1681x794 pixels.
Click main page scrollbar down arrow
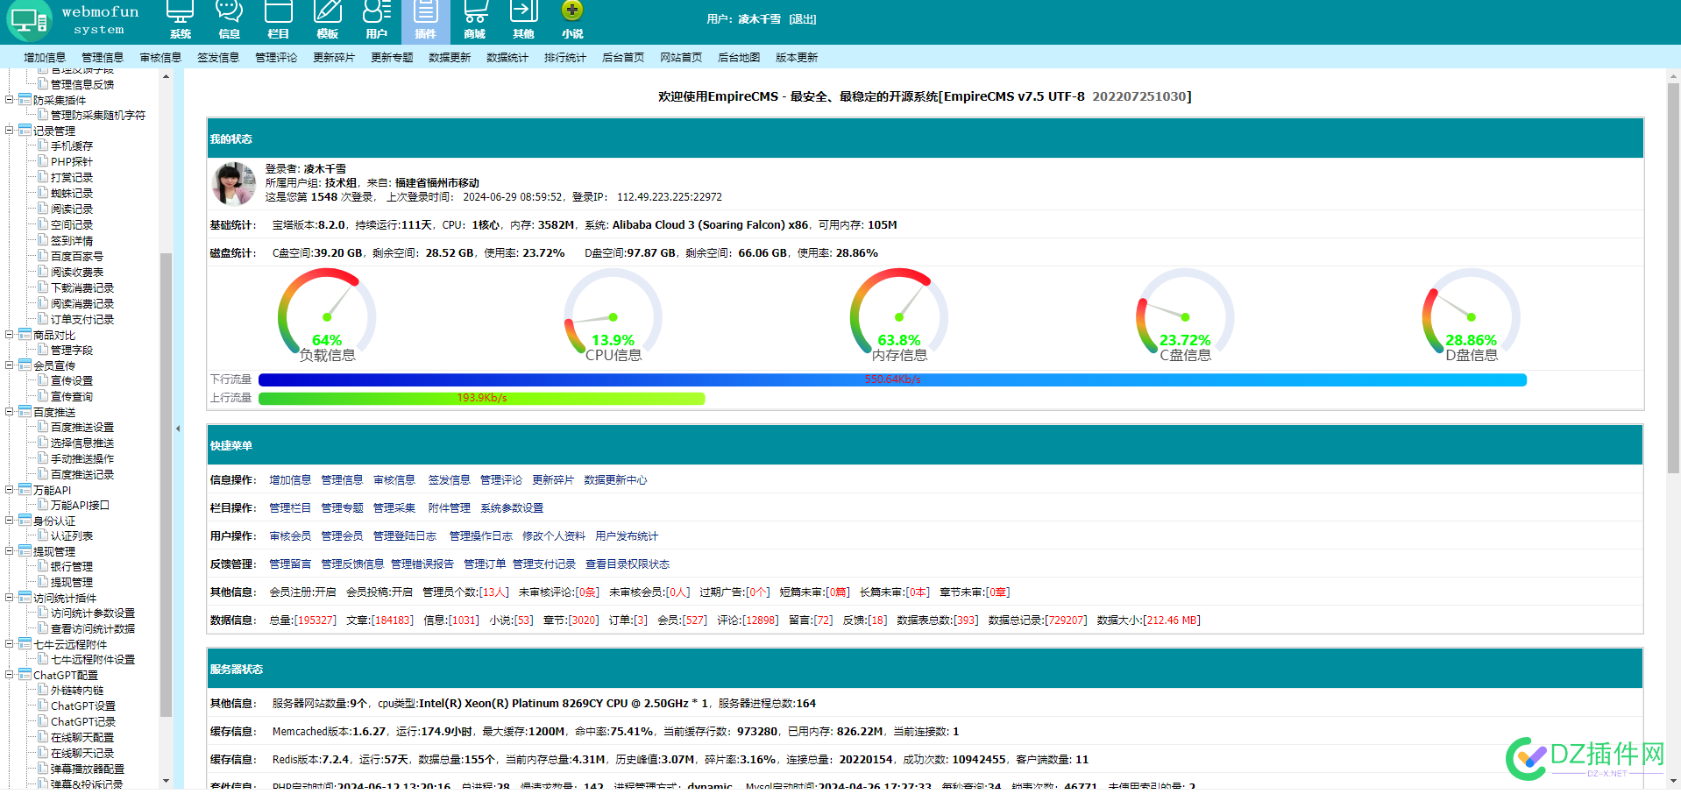point(1673,780)
